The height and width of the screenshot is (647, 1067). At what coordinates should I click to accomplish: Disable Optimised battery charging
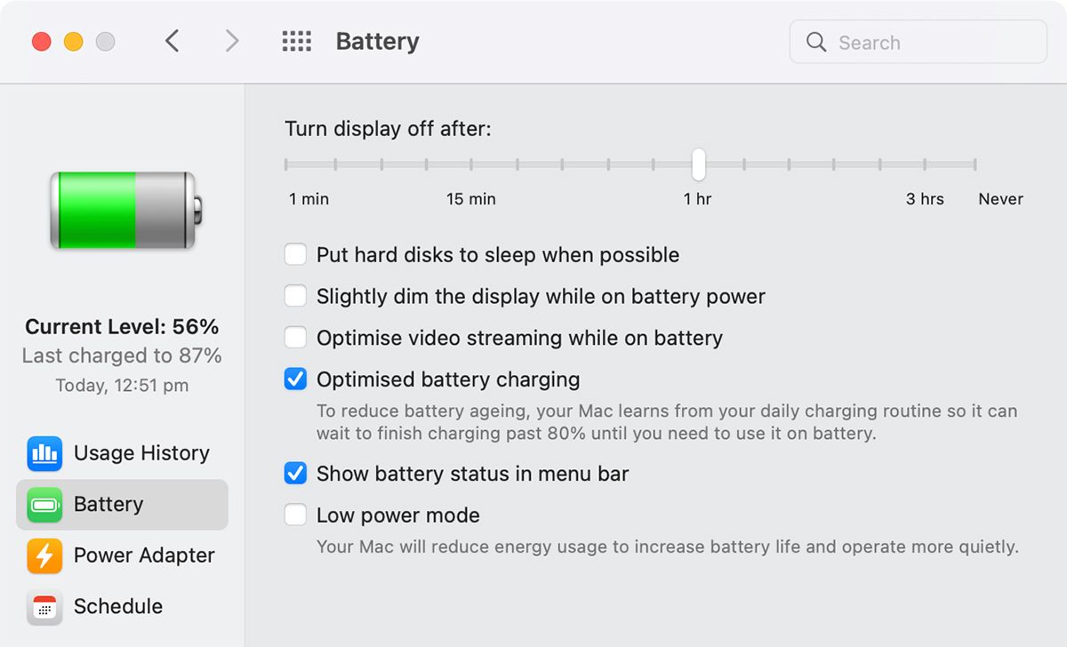point(295,379)
